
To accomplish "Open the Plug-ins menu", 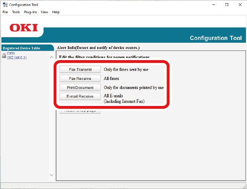I will point(31,12).
